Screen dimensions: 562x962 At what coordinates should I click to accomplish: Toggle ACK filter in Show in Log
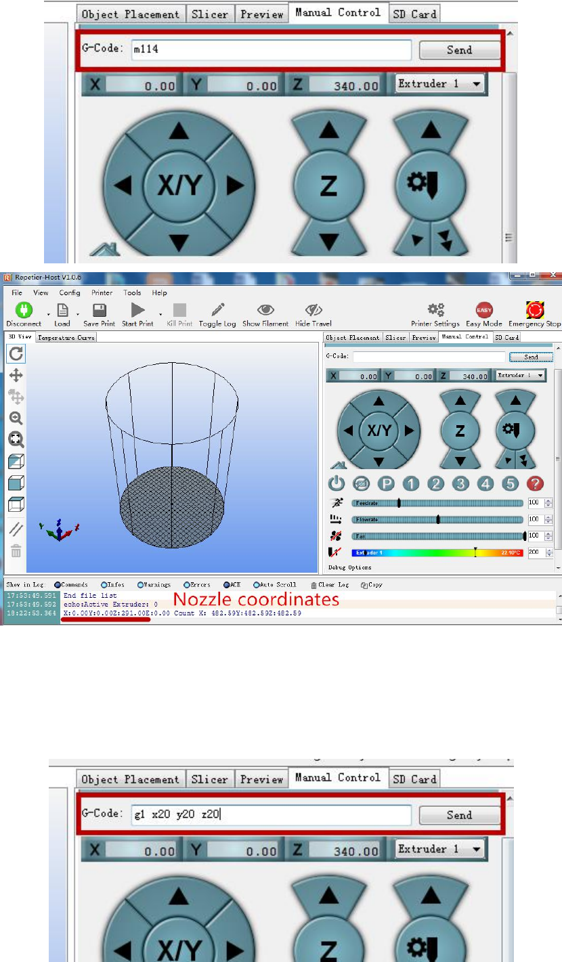pyautogui.click(x=232, y=584)
